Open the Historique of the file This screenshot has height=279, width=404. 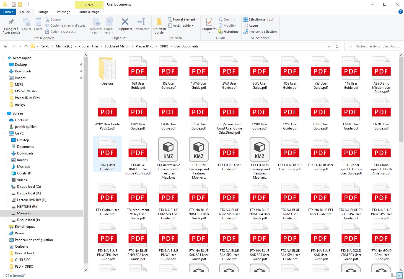tap(228, 32)
